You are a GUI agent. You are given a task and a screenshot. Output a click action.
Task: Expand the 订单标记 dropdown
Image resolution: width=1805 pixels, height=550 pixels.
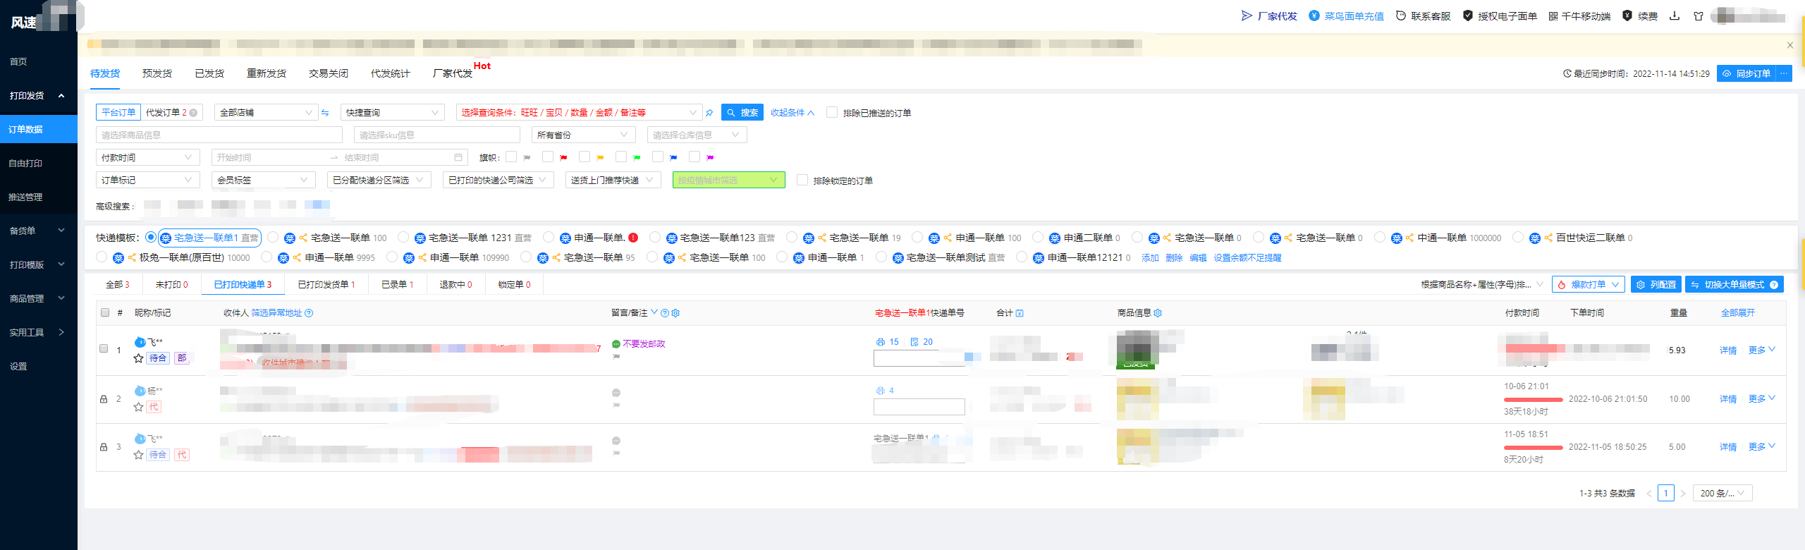click(x=147, y=181)
